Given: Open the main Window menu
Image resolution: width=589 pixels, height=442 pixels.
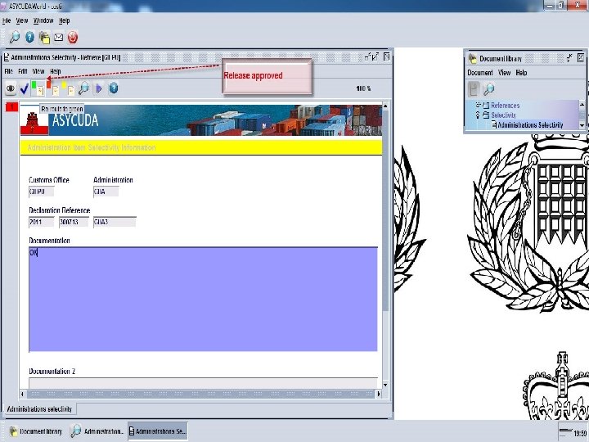Looking at the screenshot, I should pos(43,20).
